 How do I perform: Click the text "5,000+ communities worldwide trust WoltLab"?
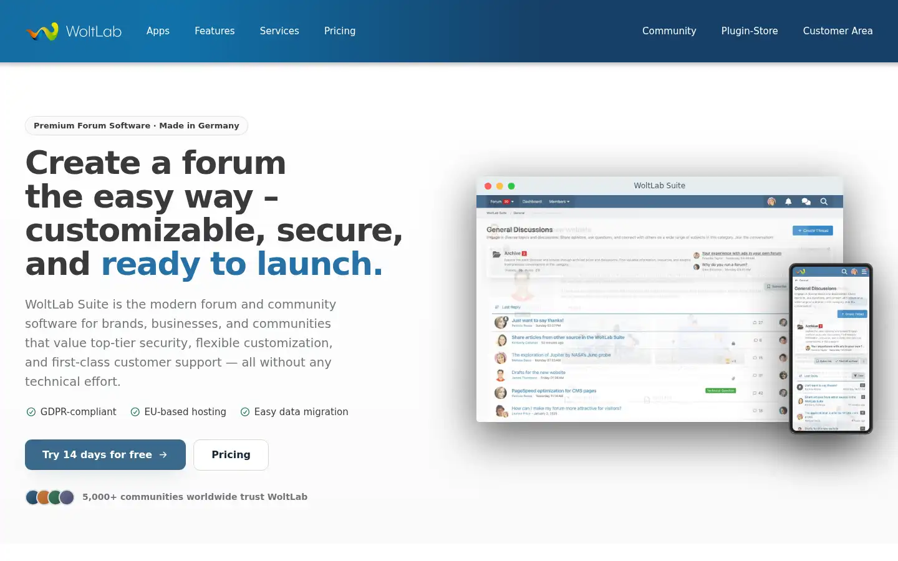(195, 497)
